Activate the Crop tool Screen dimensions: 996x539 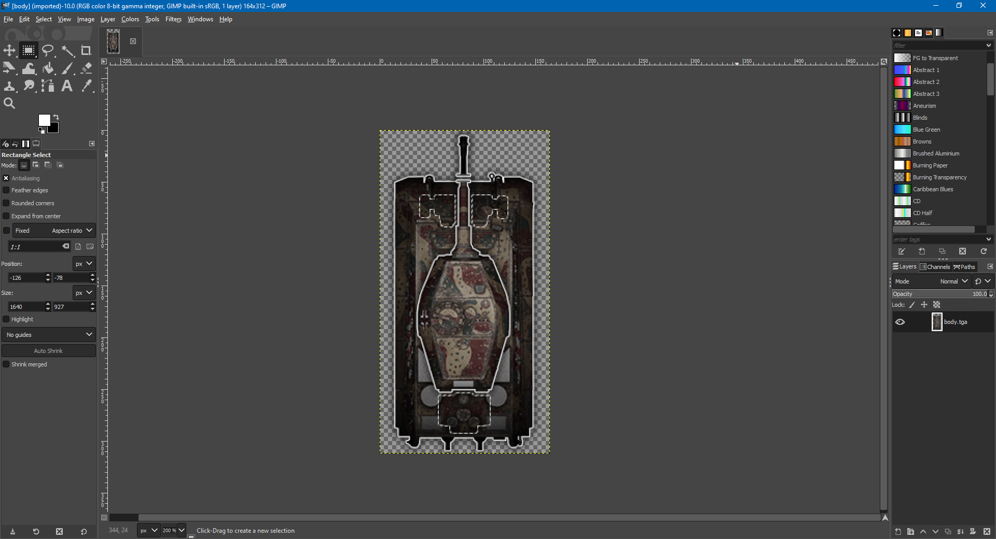tap(86, 50)
